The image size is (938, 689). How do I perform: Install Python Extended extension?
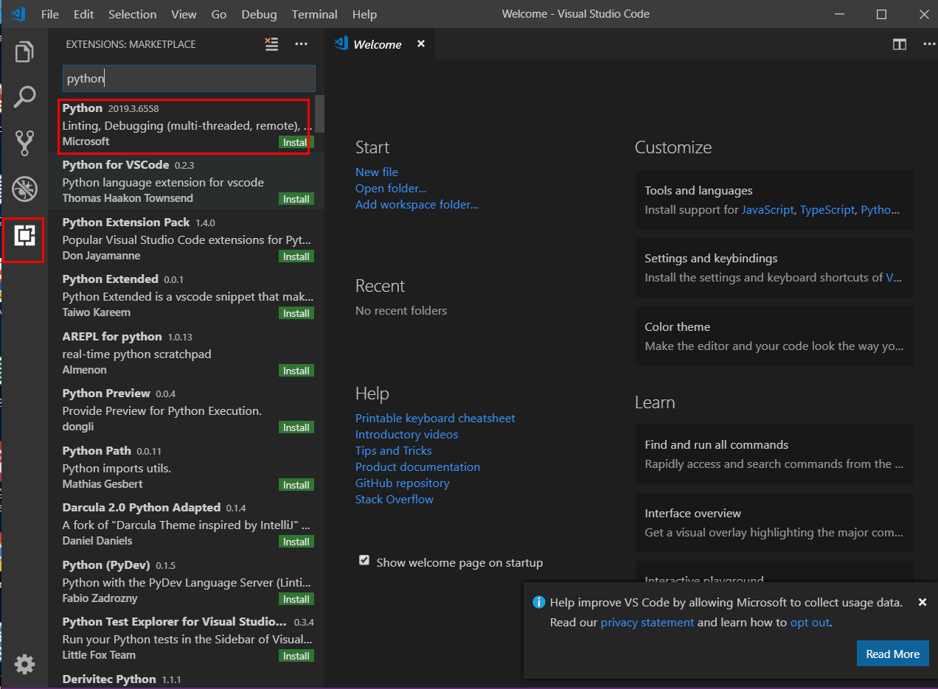(x=296, y=313)
